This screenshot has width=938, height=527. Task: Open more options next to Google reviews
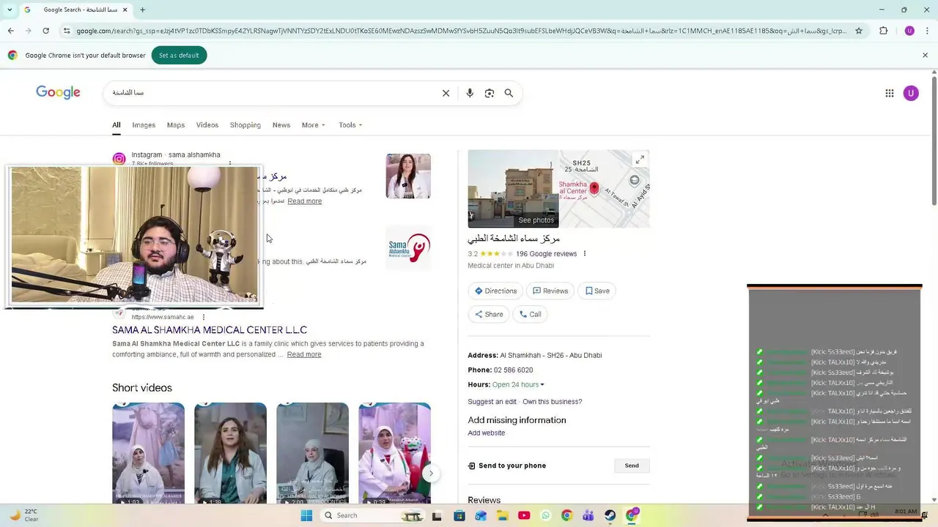[x=584, y=254]
